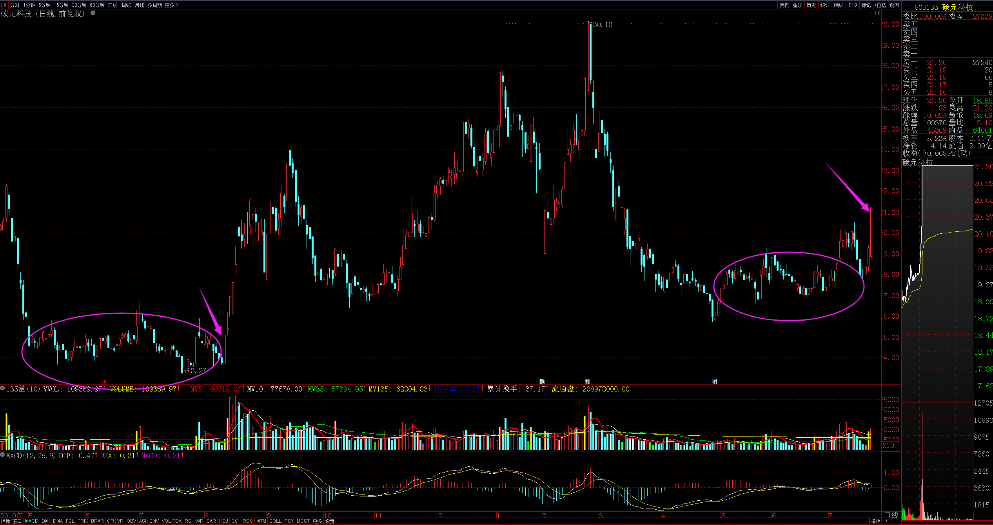This screenshot has width=993, height=525.
Task: Select the SAR indicator tab
Action: pyautogui.click(x=211, y=521)
